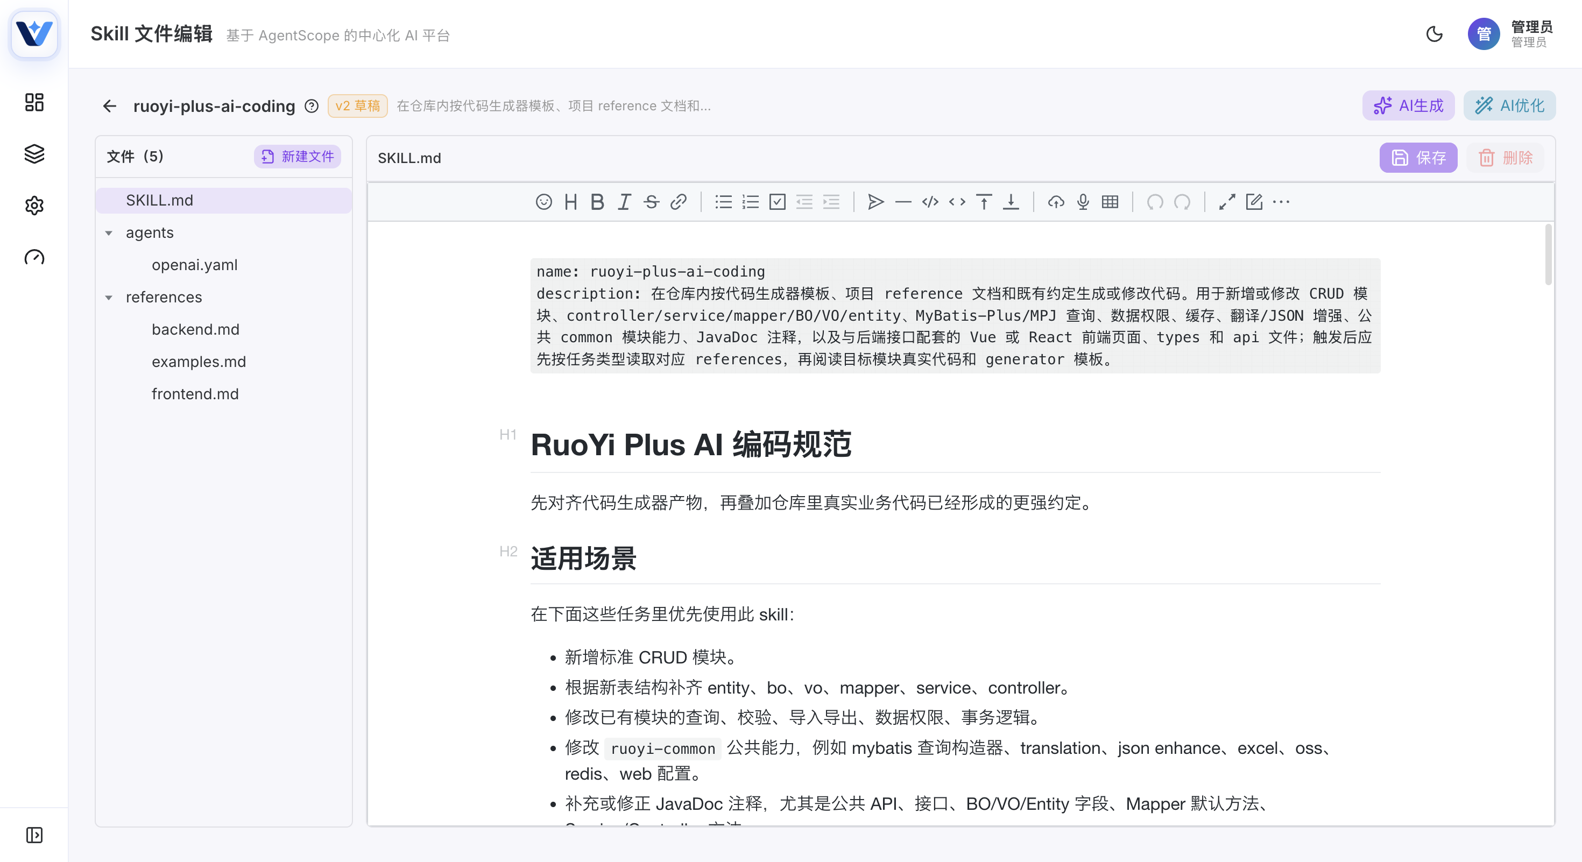
Task: Insert a quote block with the arrow icon
Action: (x=876, y=202)
